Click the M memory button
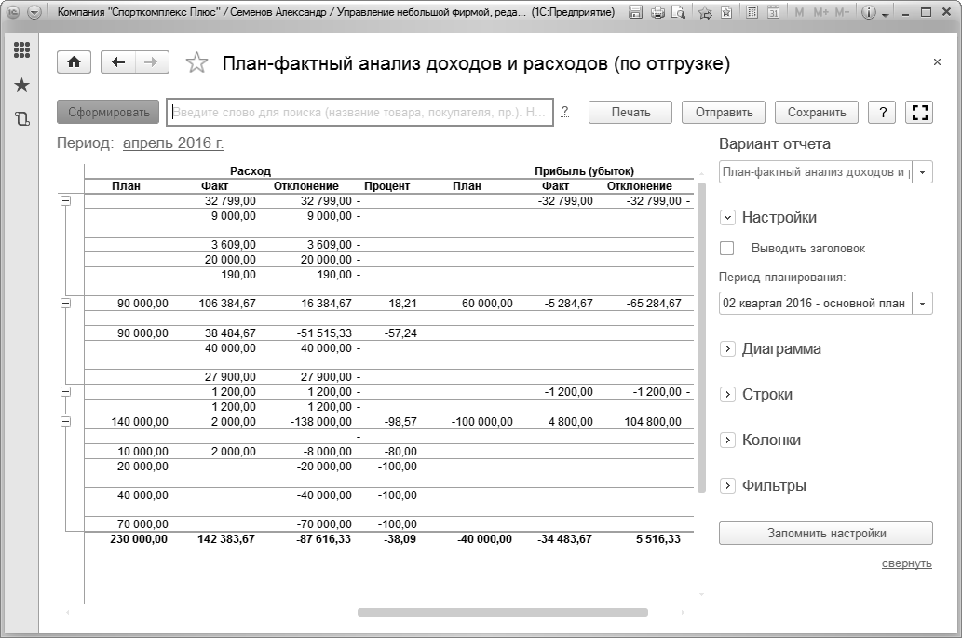Image resolution: width=962 pixels, height=638 pixels. pyautogui.click(x=799, y=12)
